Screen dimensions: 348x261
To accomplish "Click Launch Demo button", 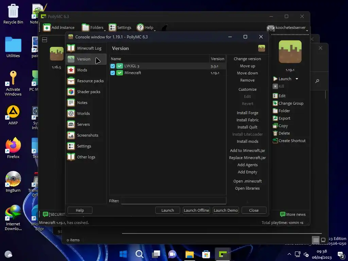I will (x=226, y=210).
